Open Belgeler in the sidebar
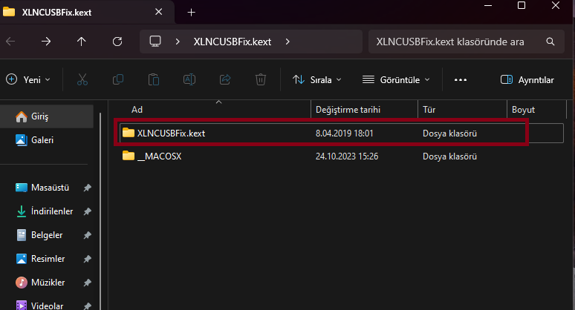The width and height of the screenshot is (575, 310). point(47,235)
